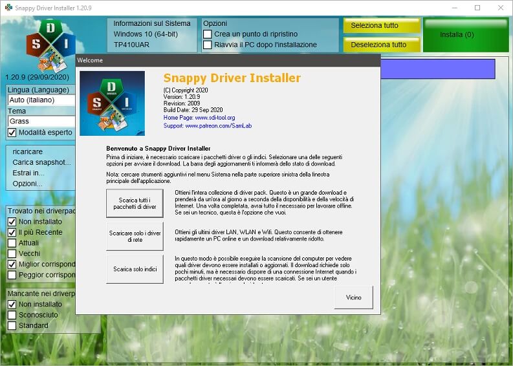
Task: Close the Welcome dialog with 'Vicino'
Action: (x=353, y=297)
